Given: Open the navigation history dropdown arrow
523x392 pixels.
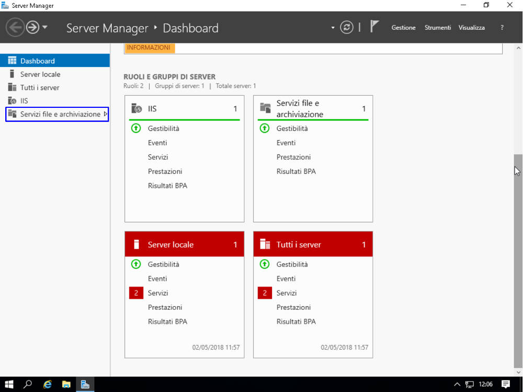Looking at the screenshot, I should 44,27.
